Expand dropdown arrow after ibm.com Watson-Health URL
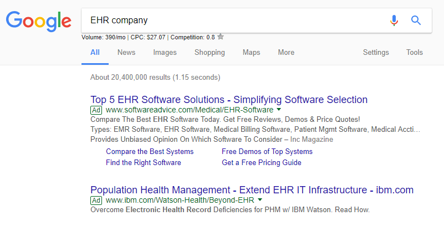Screen dimensions: 444x226 point(260,200)
